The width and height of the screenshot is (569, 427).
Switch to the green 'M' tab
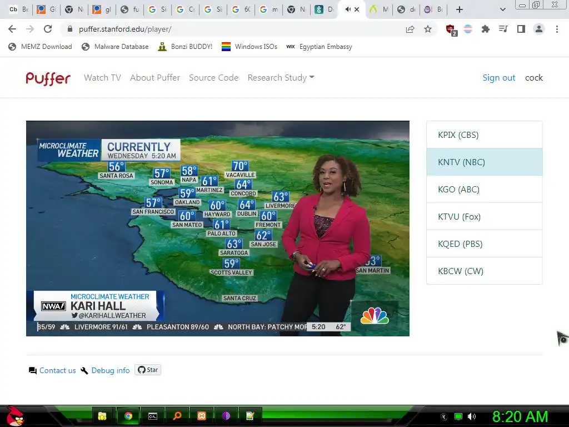click(x=379, y=9)
